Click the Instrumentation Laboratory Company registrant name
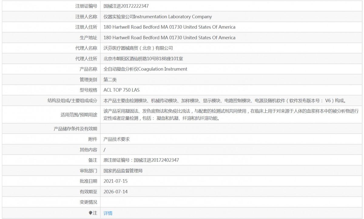Screen dimensions: 364x219 point(158,17)
